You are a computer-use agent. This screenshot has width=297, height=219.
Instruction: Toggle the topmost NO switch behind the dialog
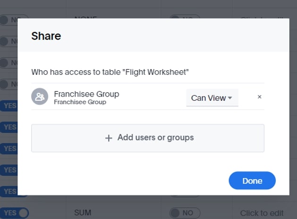(8, 20)
